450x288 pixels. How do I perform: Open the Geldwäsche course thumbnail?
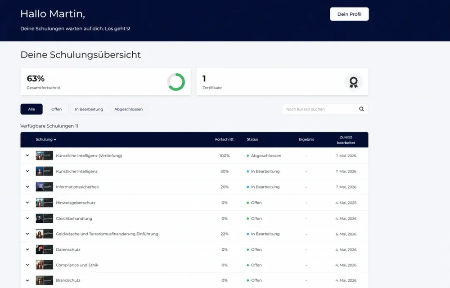44,234
